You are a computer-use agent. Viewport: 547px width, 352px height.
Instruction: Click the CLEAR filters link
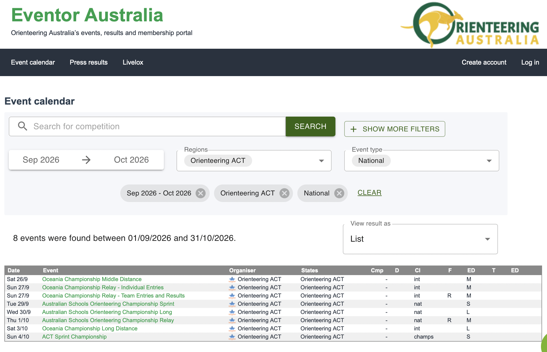369,193
